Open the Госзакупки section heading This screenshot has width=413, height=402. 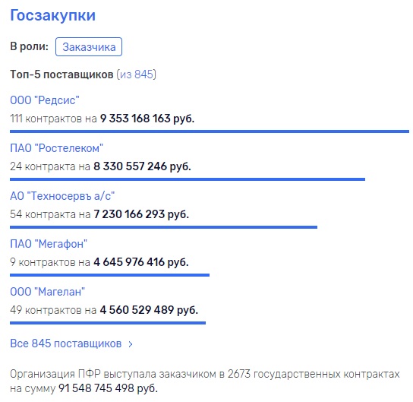click(x=52, y=15)
